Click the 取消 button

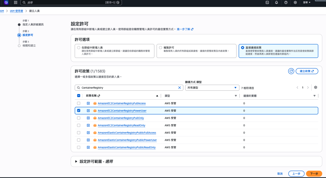point(280,174)
